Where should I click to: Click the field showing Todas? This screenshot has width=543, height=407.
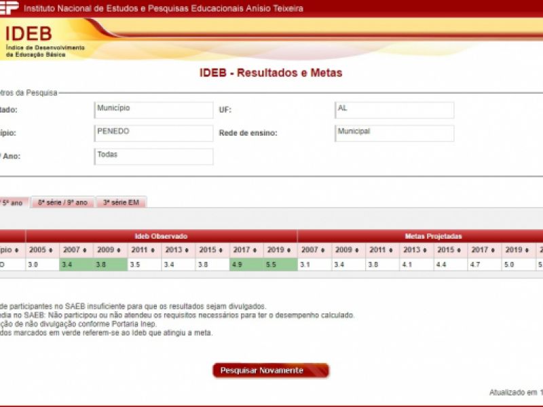(153, 156)
